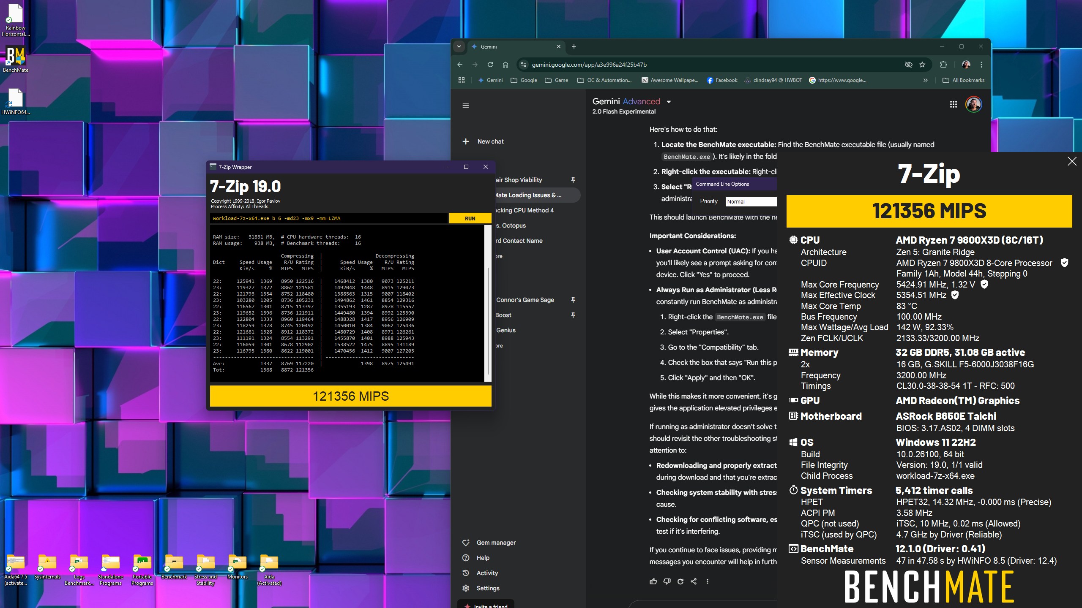Expand hidden bookmarks chevron

926,80
